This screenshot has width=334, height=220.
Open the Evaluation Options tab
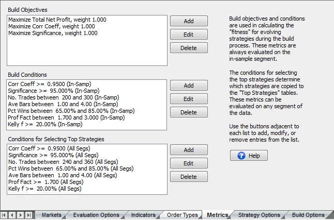(96, 215)
